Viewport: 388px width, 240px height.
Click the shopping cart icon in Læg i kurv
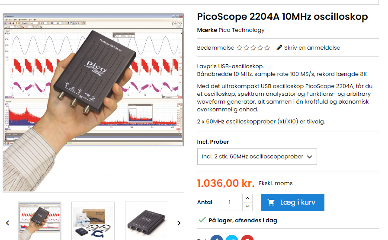271,202
